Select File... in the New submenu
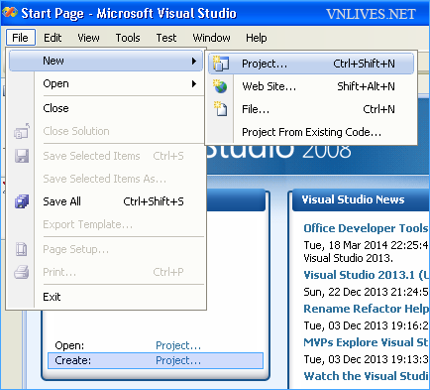This screenshot has width=430, height=390. (311, 109)
